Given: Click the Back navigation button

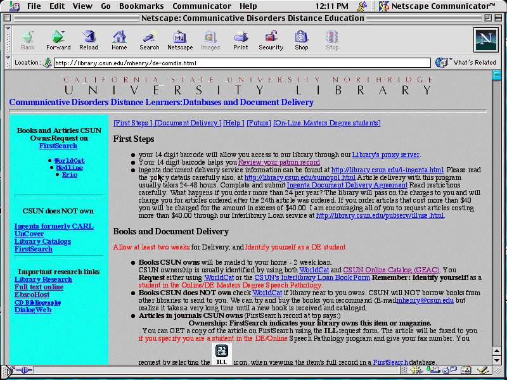Looking at the screenshot, I should pyautogui.click(x=27, y=41).
